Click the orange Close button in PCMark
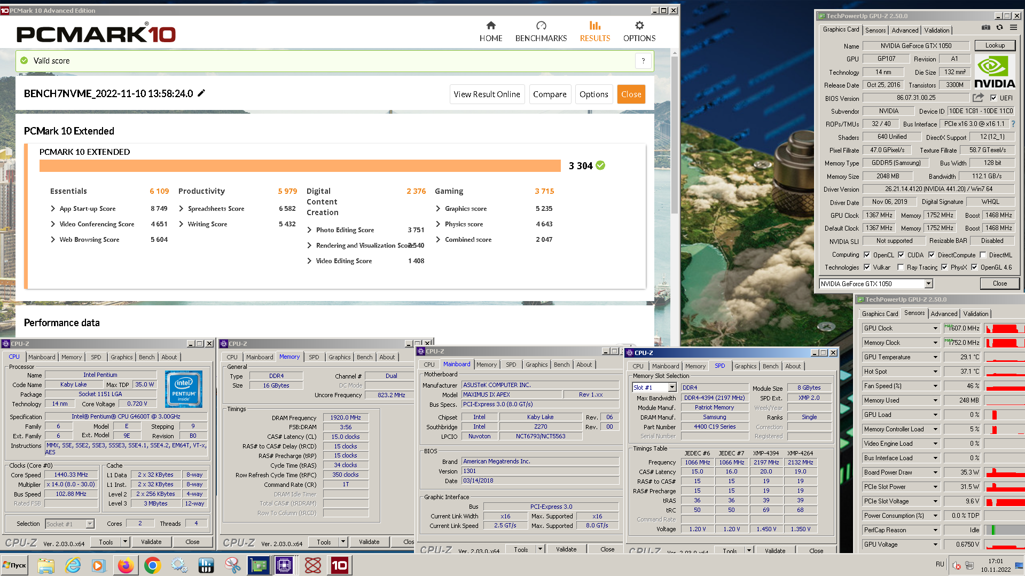 [x=631, y=94]
